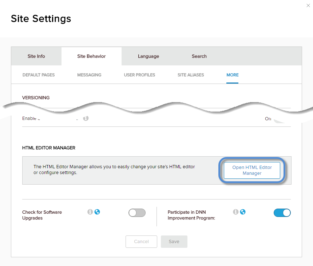Switch to User Profiles sub-tab
This screenshot has height=266, width=313.
click(139, 75)
